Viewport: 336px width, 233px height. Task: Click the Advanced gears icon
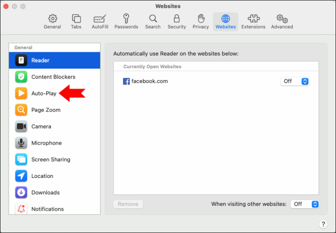282,19
